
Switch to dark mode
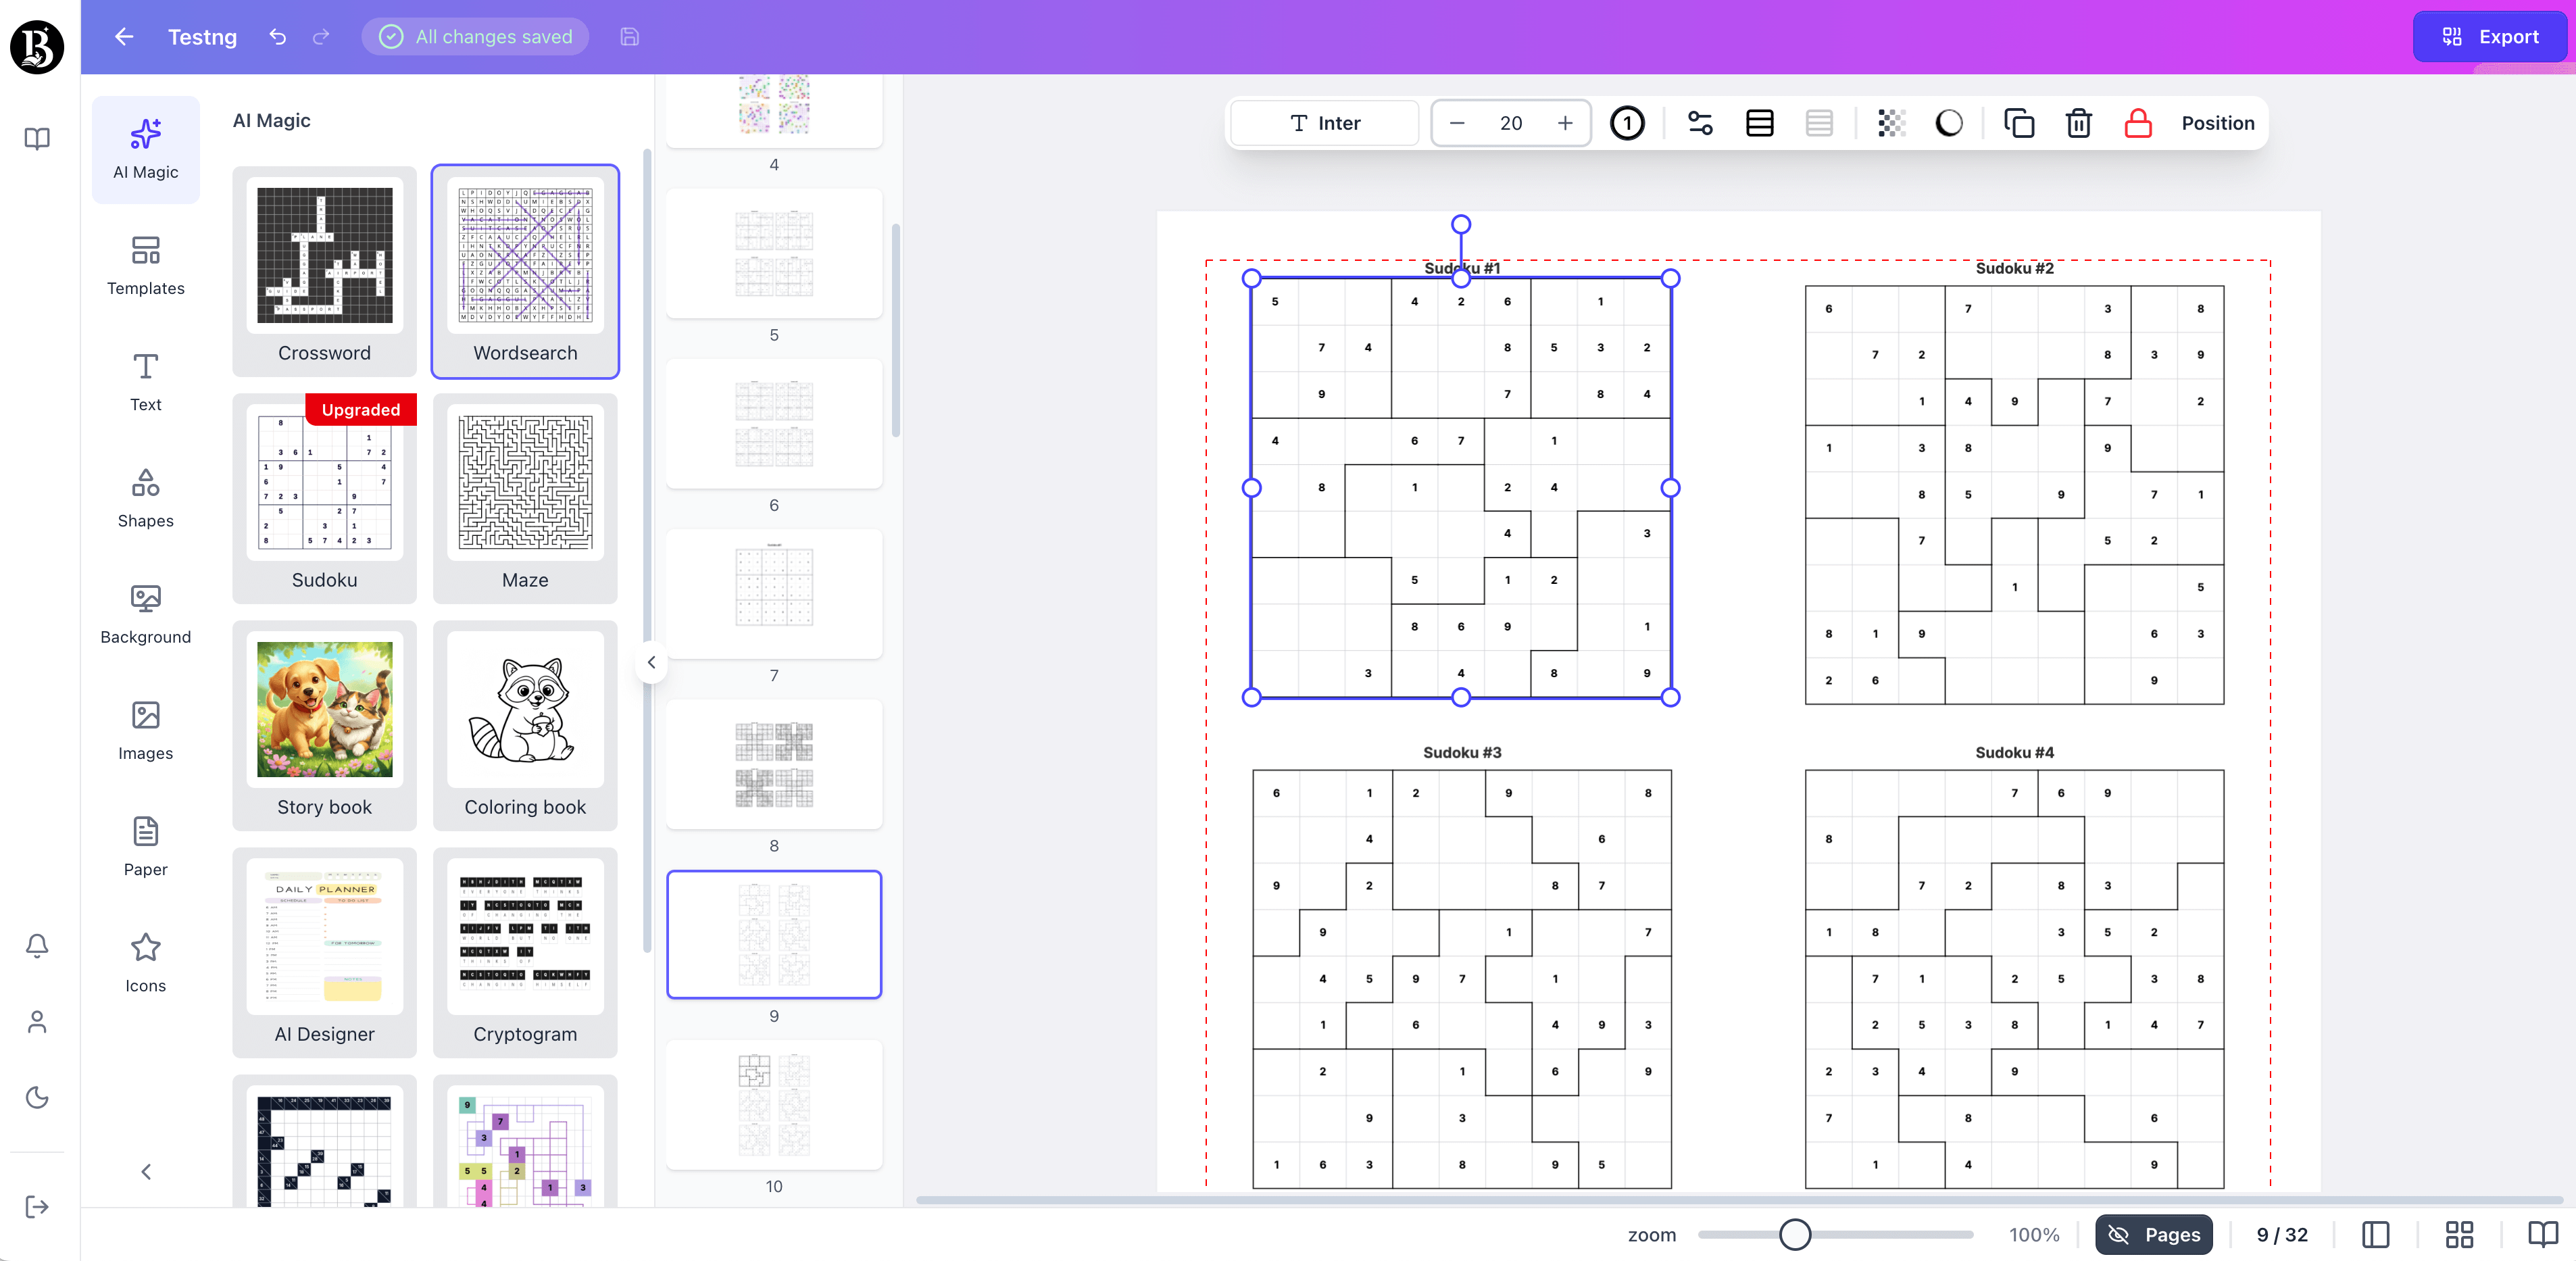[x=37, y=1098]
